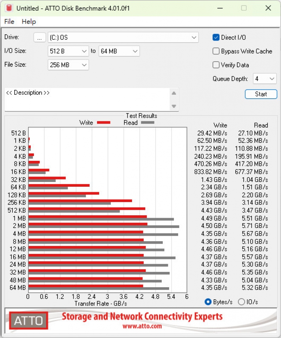The image size is (281, 338).
Task: Click the red Write legend swatch
Action: [x=104, y=123]
